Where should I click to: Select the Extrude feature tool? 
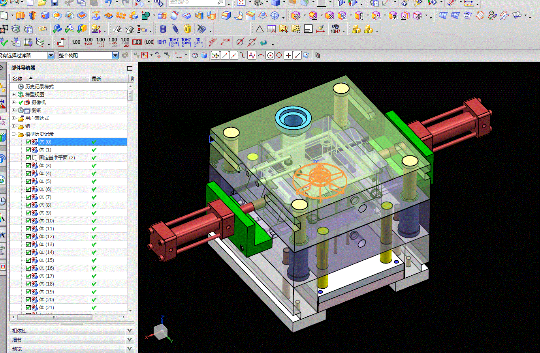coord(20,16)
